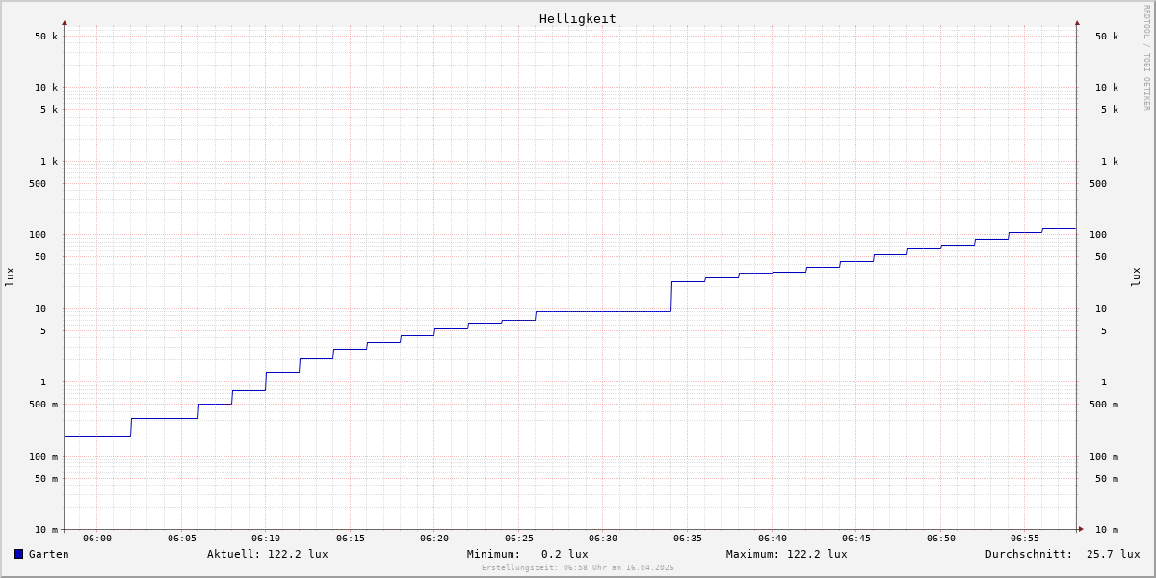Click the red arrow at the x-axis end
The image size is (1156, 578).
[1081, 529]
